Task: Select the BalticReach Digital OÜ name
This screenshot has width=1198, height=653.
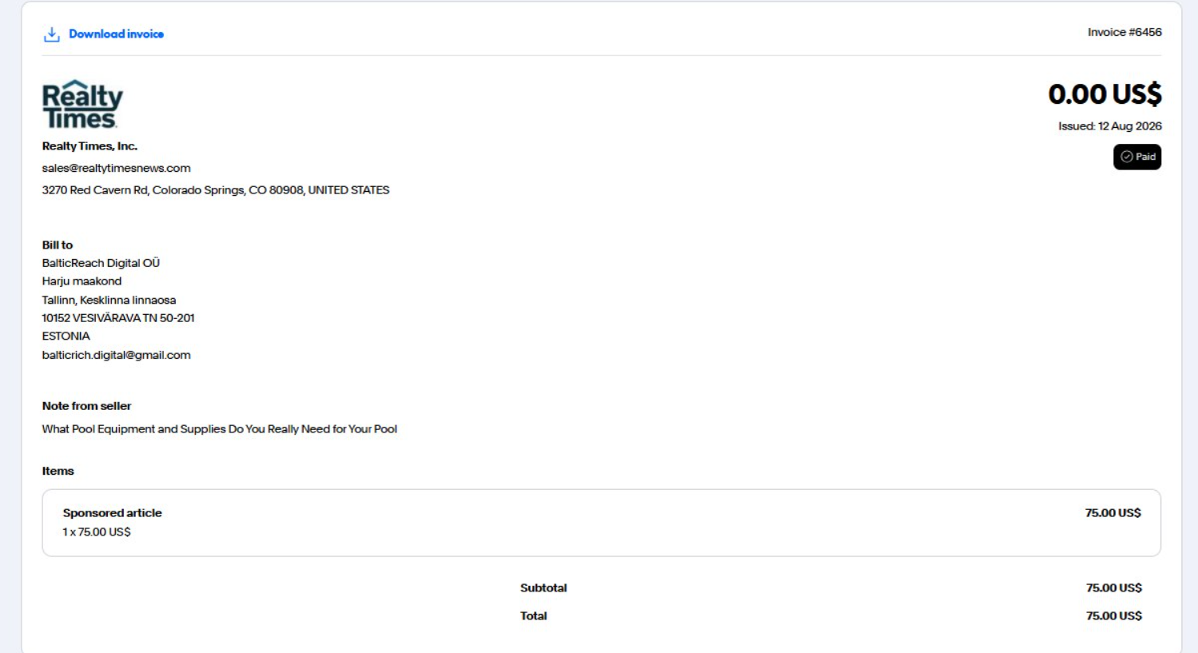Action: coord(101,263)
